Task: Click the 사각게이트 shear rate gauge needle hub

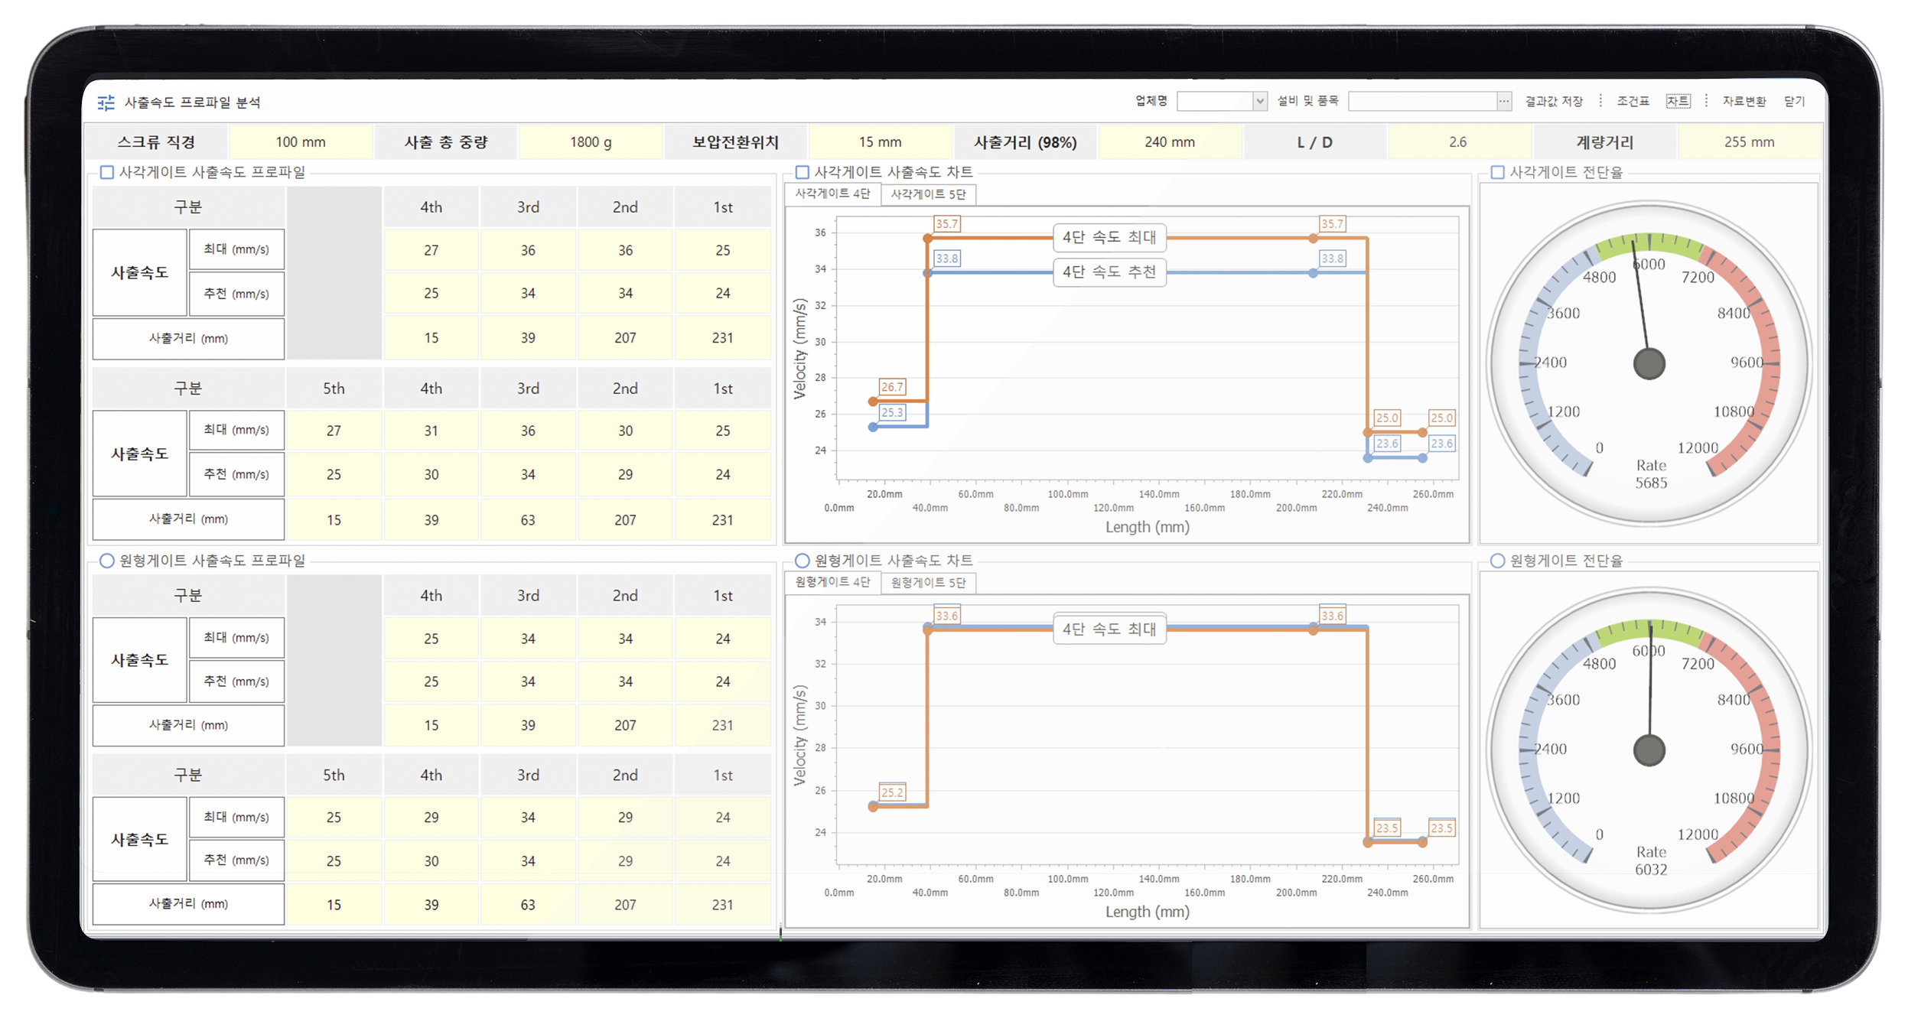Action: pyautogui.click(x=1649, y=363)
